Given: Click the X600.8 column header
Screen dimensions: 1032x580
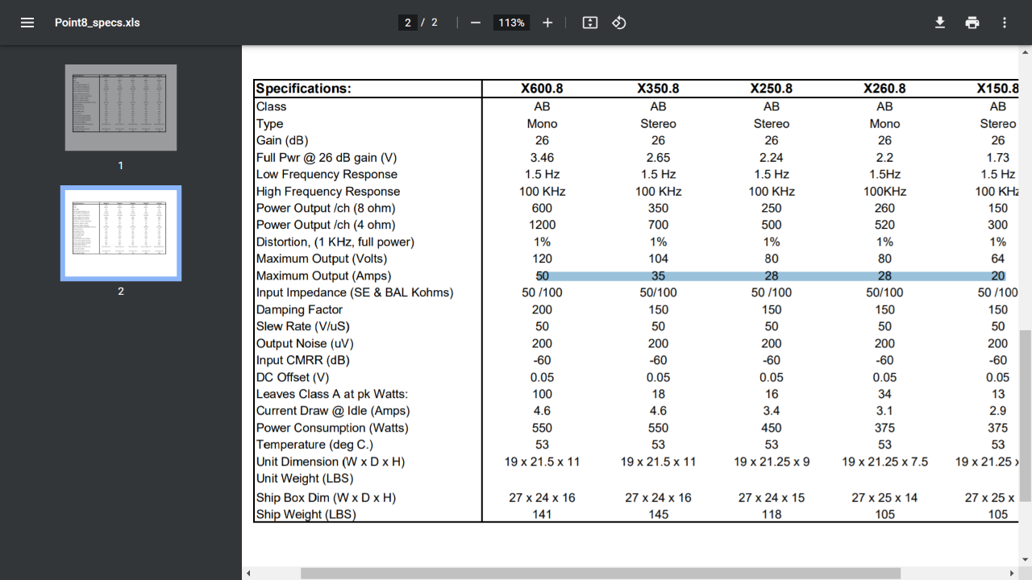Looking at the screenshot, I should pos(543,89).
